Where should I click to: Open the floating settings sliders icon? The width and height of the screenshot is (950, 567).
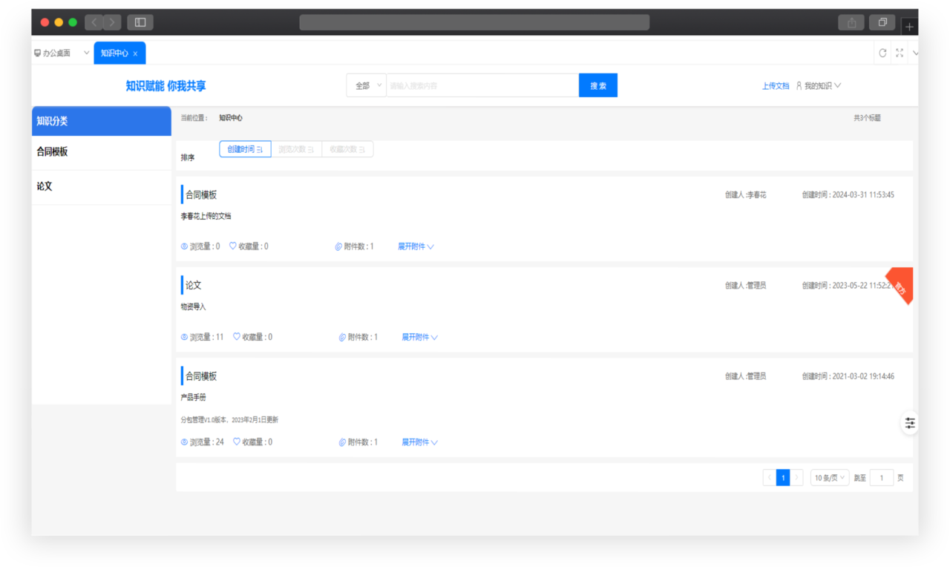910,423
